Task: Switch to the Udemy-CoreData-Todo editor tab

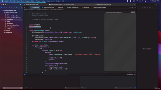Action: click(x=48, y=7)
